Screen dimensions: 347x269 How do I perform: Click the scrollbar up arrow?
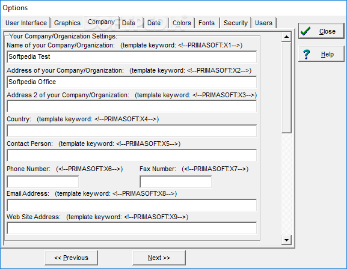[x=286, y=37]
